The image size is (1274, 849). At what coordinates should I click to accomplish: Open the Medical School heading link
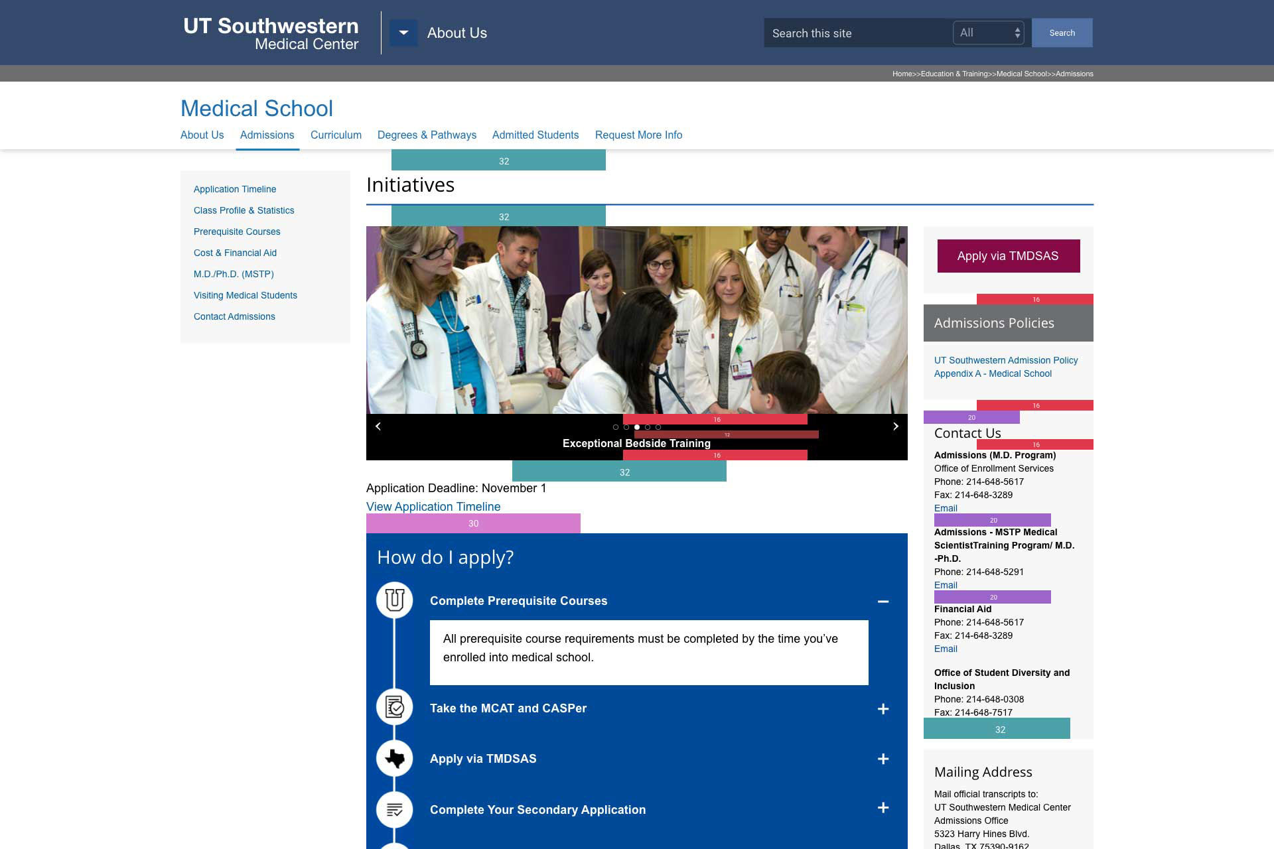257,108
